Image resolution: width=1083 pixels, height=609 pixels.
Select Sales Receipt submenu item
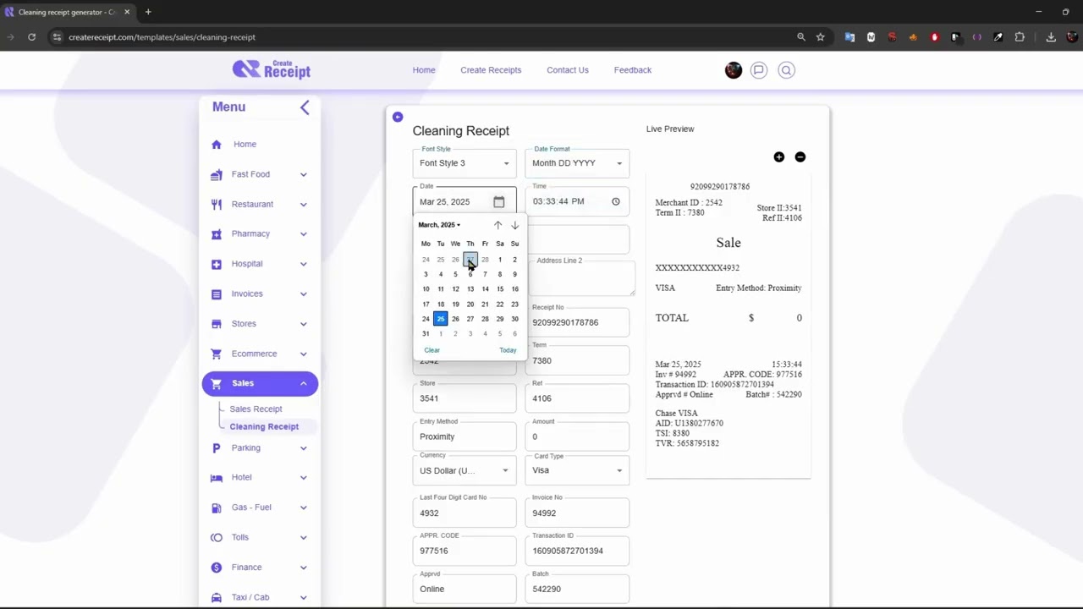pyautogui.click(x=256, y=409)
